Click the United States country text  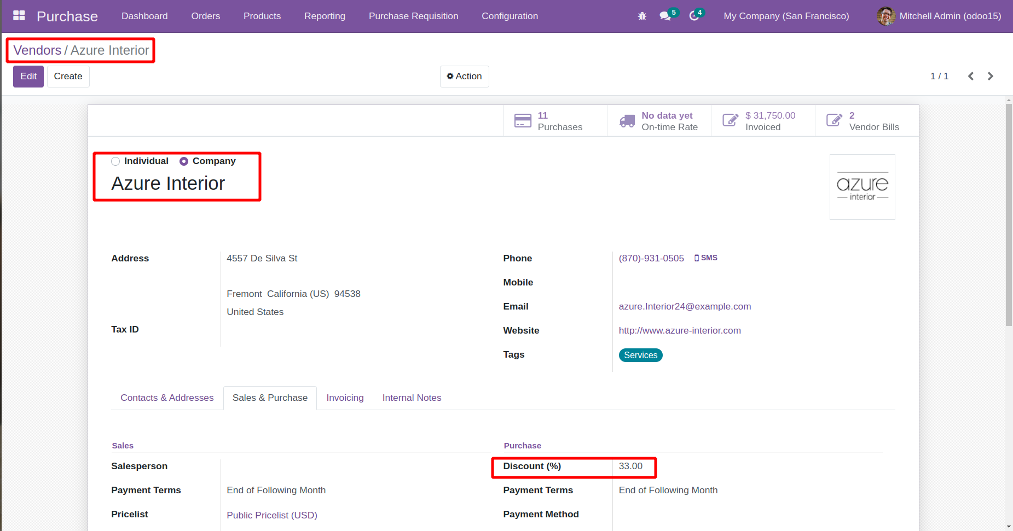click(x=255, y=312)
